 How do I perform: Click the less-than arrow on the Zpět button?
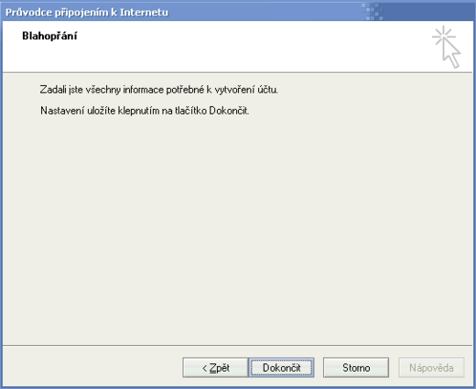tap(205, 368)
